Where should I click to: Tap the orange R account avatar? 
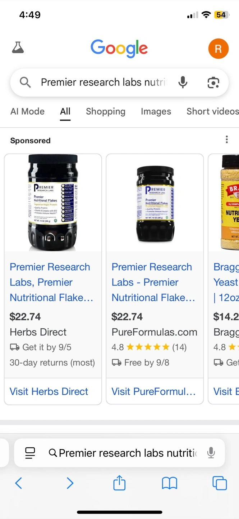click(218, 48)
